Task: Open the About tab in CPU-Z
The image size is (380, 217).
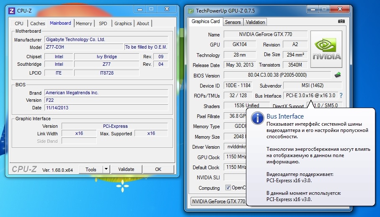Action: click(143, 23)
